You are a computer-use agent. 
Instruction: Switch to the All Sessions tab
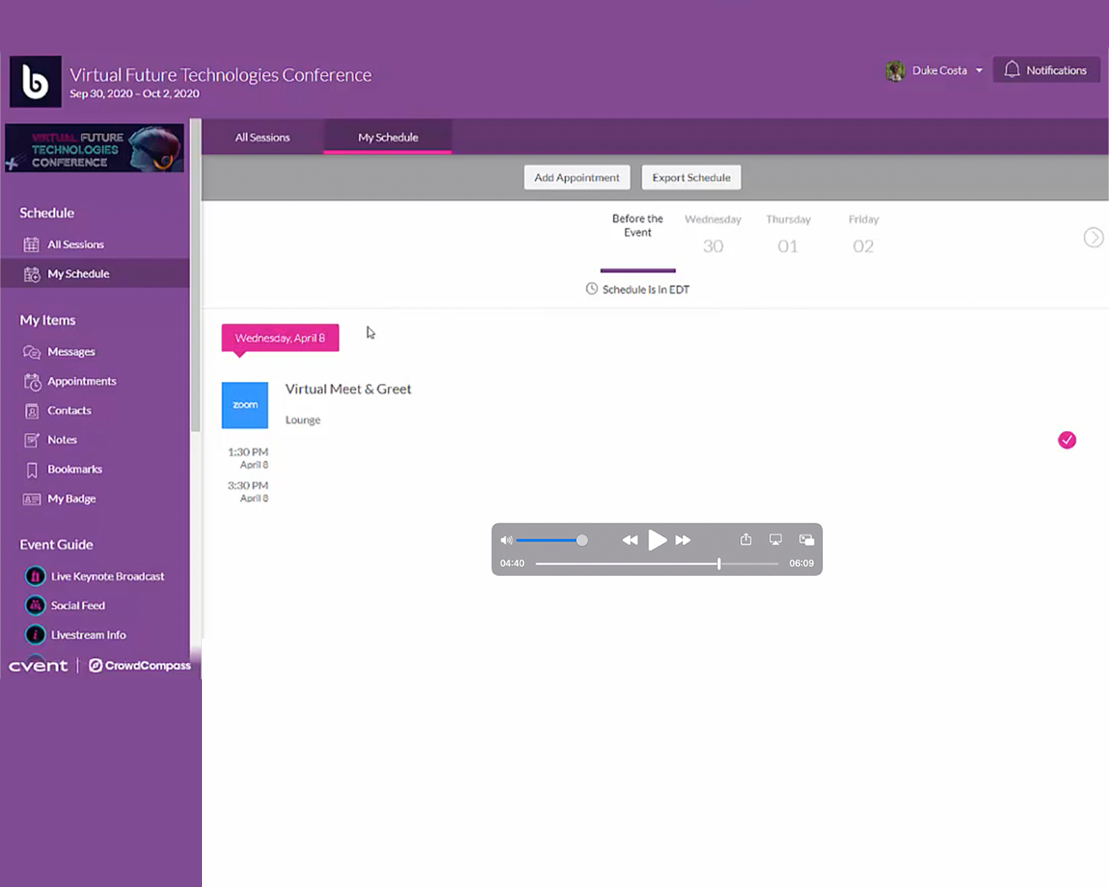pyautogui.click(x=262, y=137)
